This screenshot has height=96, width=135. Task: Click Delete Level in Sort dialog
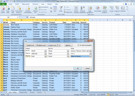(x=41, y=45)
